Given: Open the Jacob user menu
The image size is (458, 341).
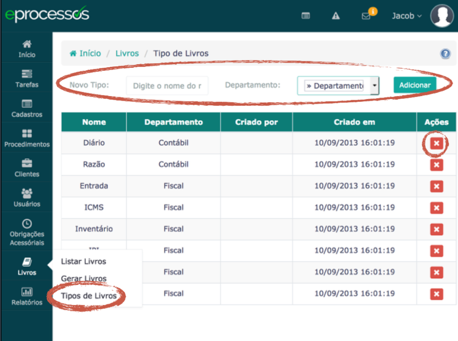Looking at the screenshot, I should tap(407, 16).
